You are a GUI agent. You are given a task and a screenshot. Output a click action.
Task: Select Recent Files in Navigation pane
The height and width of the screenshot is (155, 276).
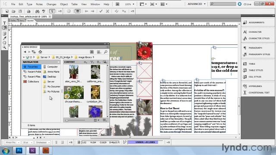pos(32,77)
